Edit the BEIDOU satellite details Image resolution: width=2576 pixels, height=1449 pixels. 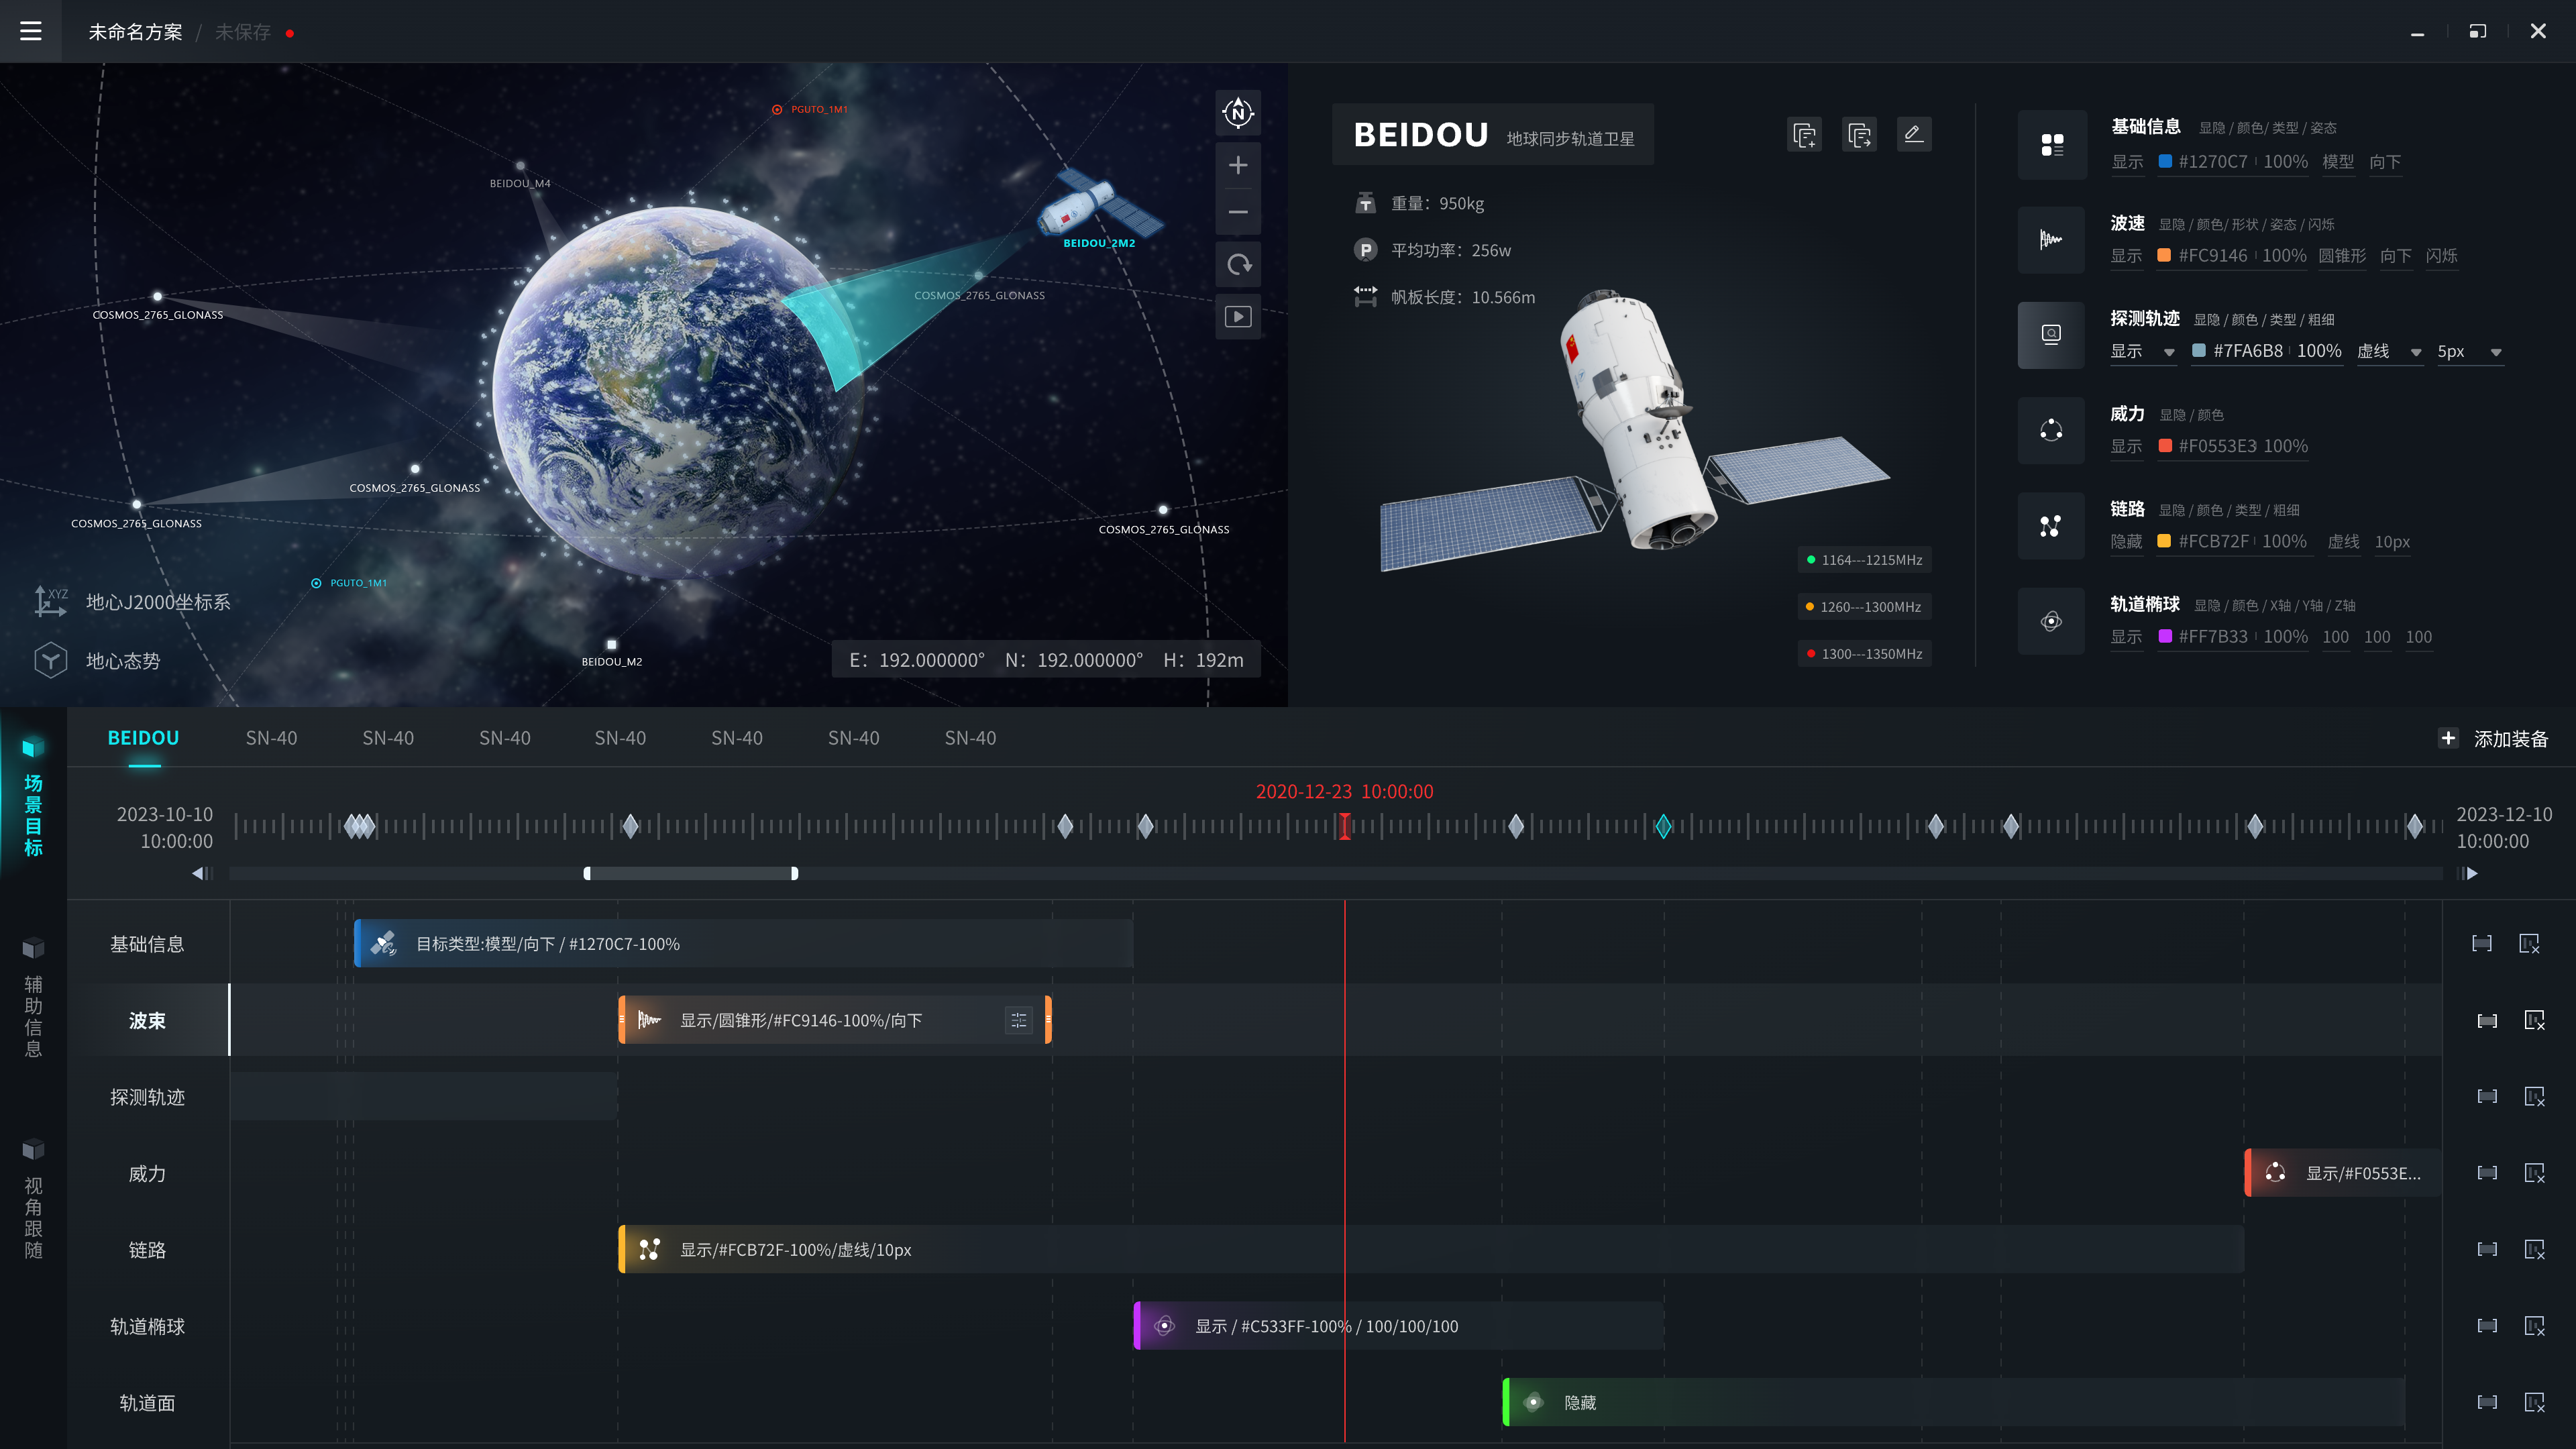pos(1913,135)
